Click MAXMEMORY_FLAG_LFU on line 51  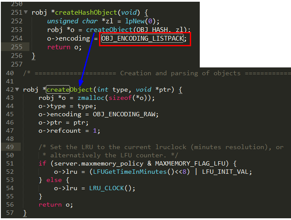pyautogui.click(x=190, y=163)
